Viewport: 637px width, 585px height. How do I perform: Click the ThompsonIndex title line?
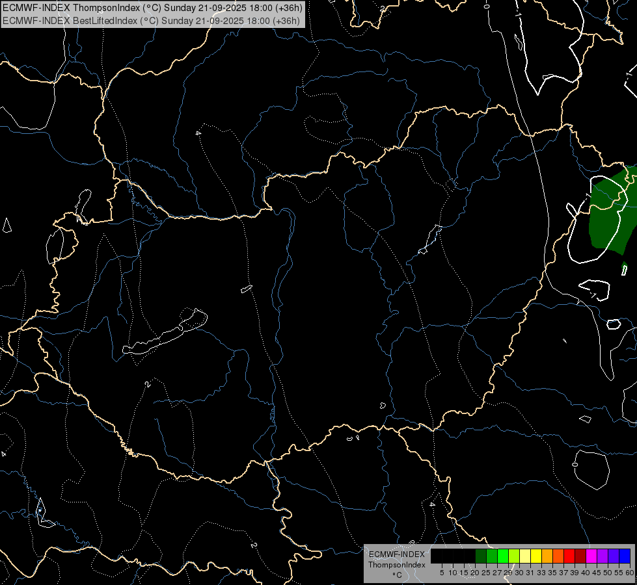pyautogui.click(x=152, y=7)
